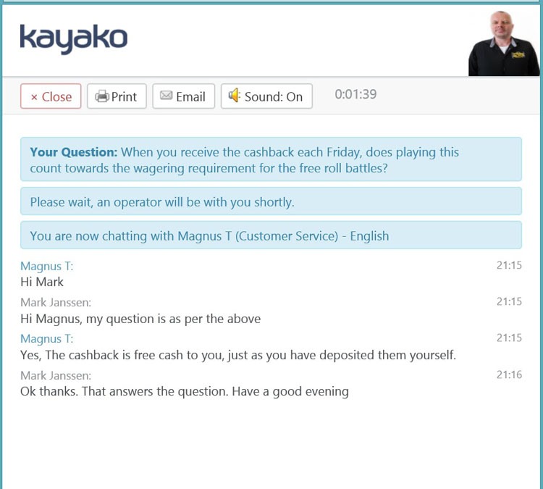Image resolution: width=543 pixels, height=489 pixels.
Task: Select the 'Please wait, an operator' notice
Action: click(271, 201)
